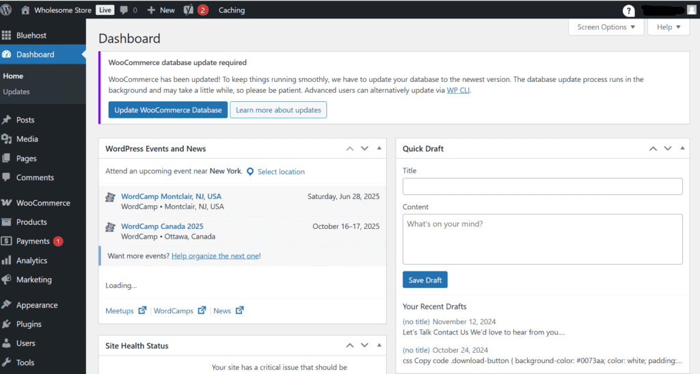This screenshot has height=374, width=700.
Task: Move Site Health Status widget up
Action: pyautogui.click(x=350, y=345)
